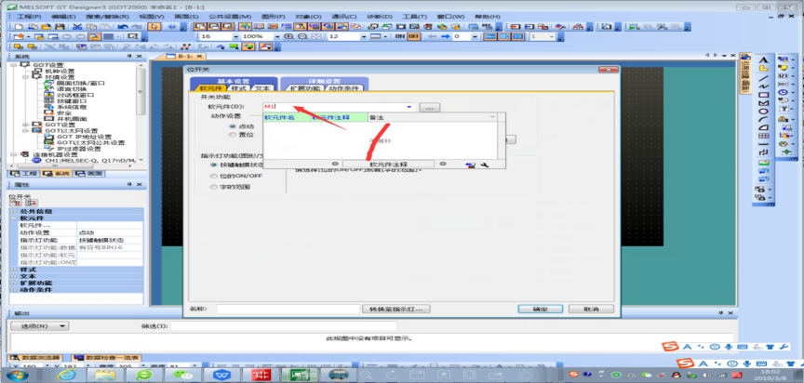This screenshot has height=383, width=804.
Task: Click the wrench settings icon in device popup
Action: tap(484, 165)
